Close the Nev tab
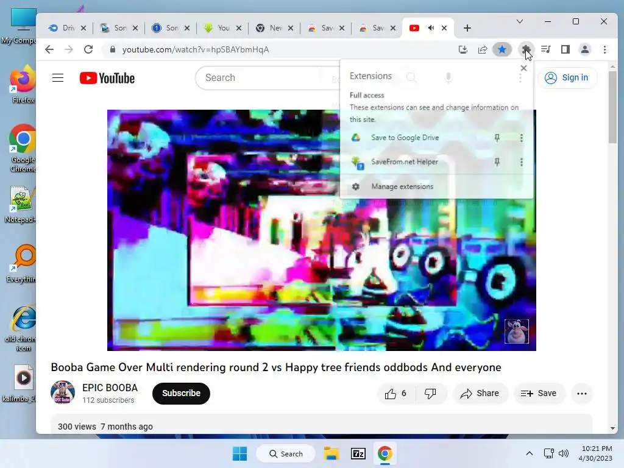This screenshot has height=468, width=624. click(x=291, y=28)
